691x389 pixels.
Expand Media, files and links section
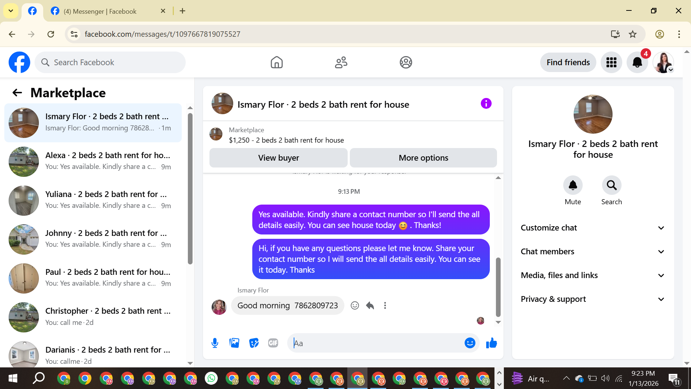click(593, 275)
